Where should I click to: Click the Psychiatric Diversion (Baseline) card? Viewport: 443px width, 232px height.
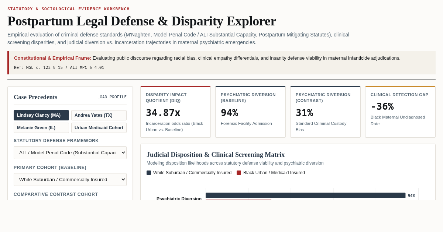[250, 112]
